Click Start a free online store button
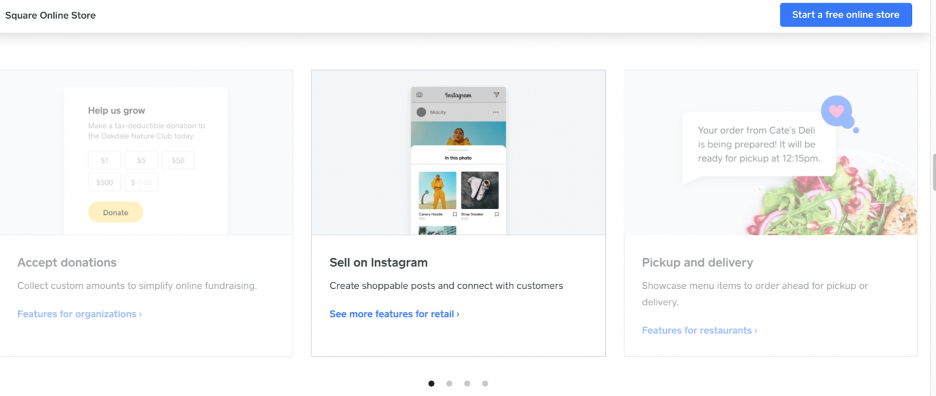The image size is (936, 396). (846, 15)
